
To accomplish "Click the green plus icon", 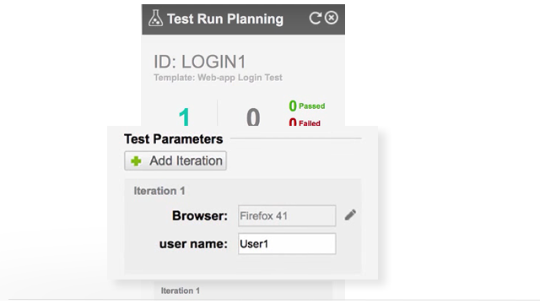I will (x=136, y=161).
